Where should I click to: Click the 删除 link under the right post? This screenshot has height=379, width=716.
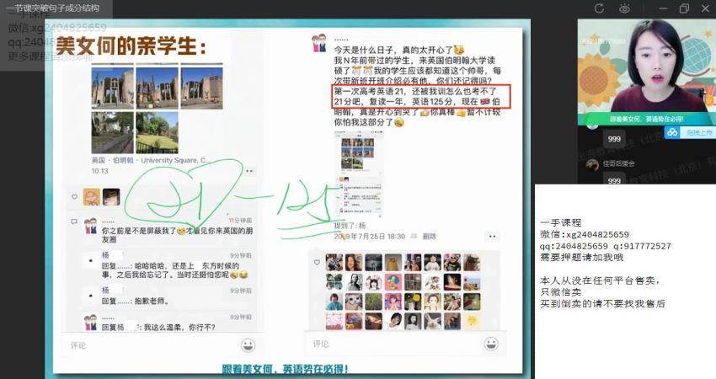tap(430, 236)
